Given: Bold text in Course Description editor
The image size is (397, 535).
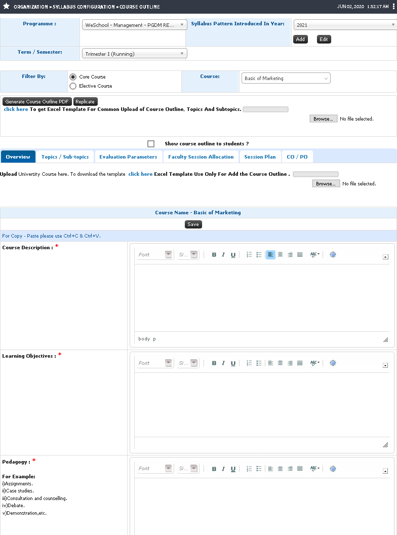Looking at the screenshot, I should click(214, 254).
